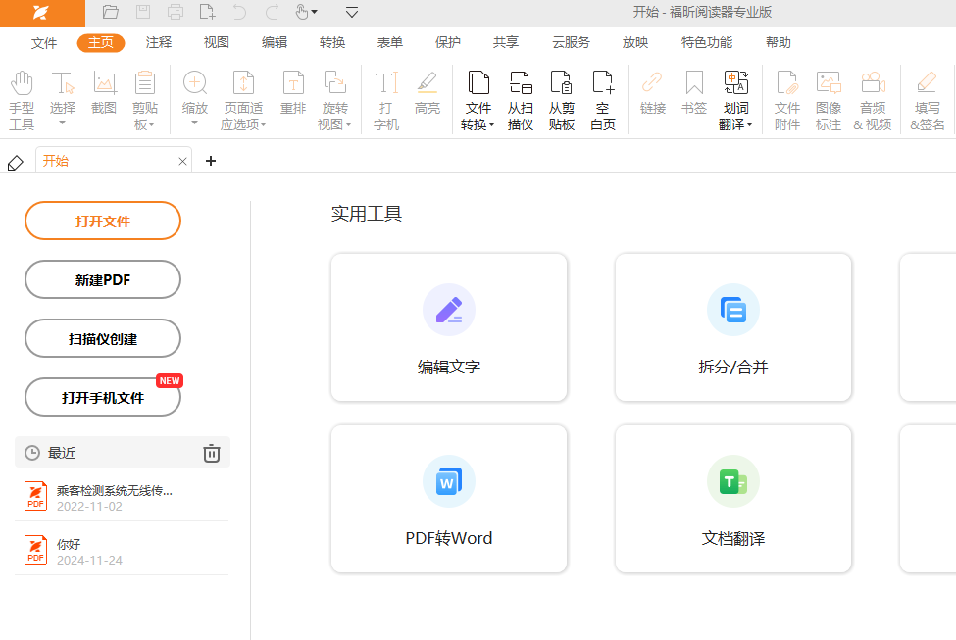956x640 pixels.
Task: Switch to the 云服务 ribbon tab
Action: (x=572, y=43)
